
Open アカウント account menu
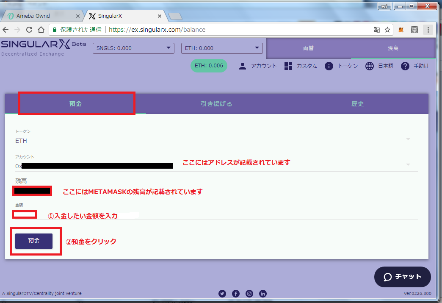coord(257,66)
